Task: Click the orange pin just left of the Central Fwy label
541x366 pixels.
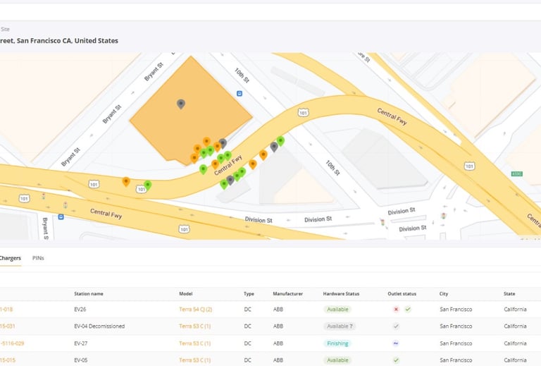Action: (216, 164)
